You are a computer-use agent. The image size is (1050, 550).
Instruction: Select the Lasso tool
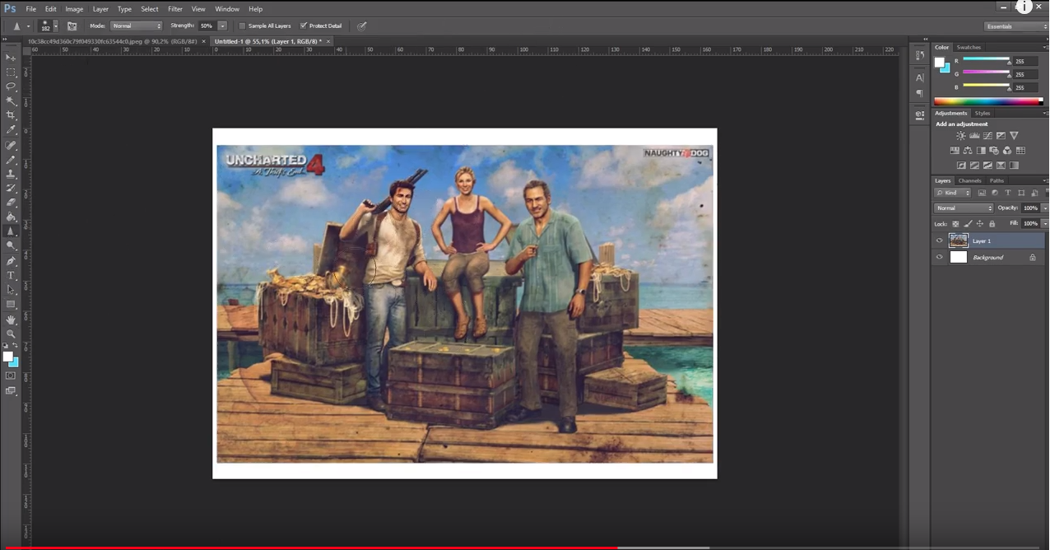click(x=11, y=86)
